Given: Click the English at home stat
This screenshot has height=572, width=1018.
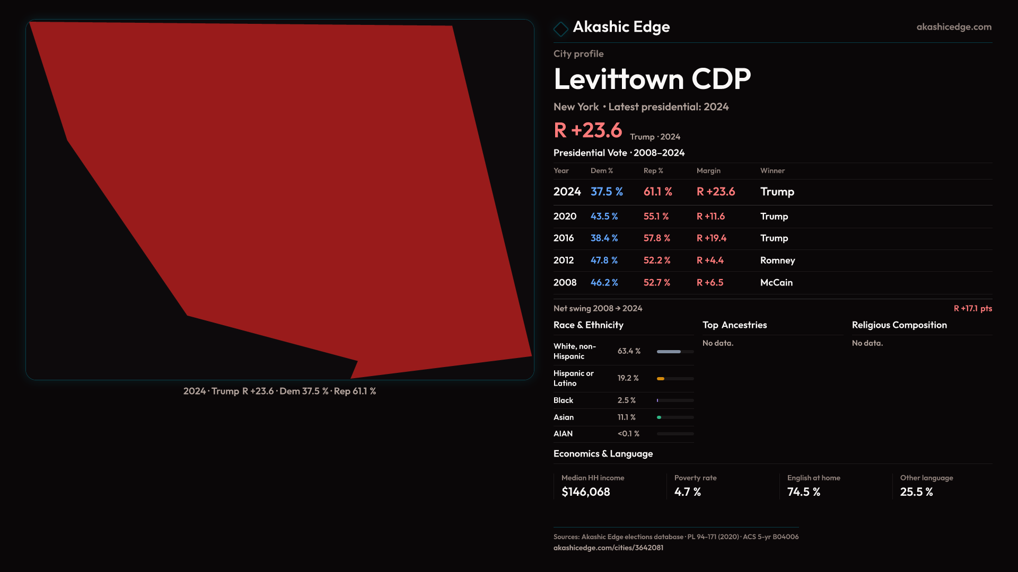Looking at the screenshot, I should click(x=813, y=486).
